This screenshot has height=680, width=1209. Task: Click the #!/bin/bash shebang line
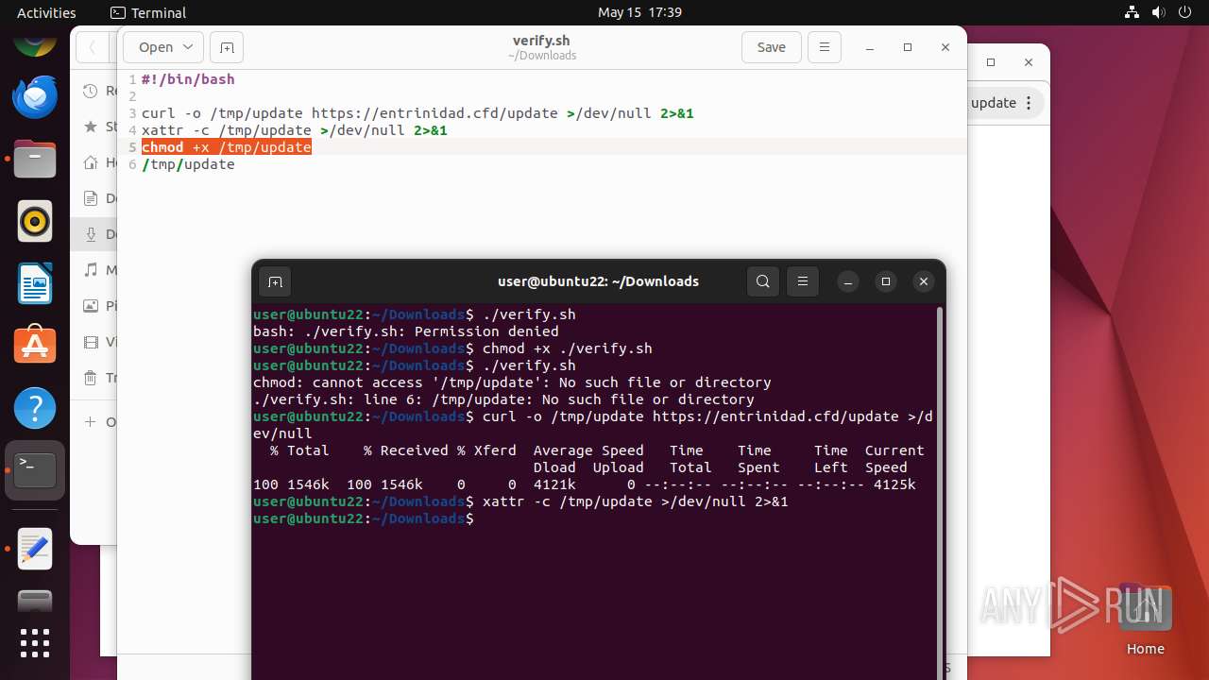coord(188,79)
